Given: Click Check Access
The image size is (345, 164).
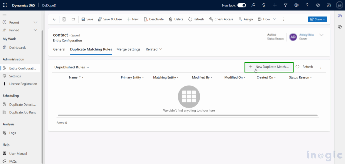Looking at the screenshot, I should pos(221,19).
